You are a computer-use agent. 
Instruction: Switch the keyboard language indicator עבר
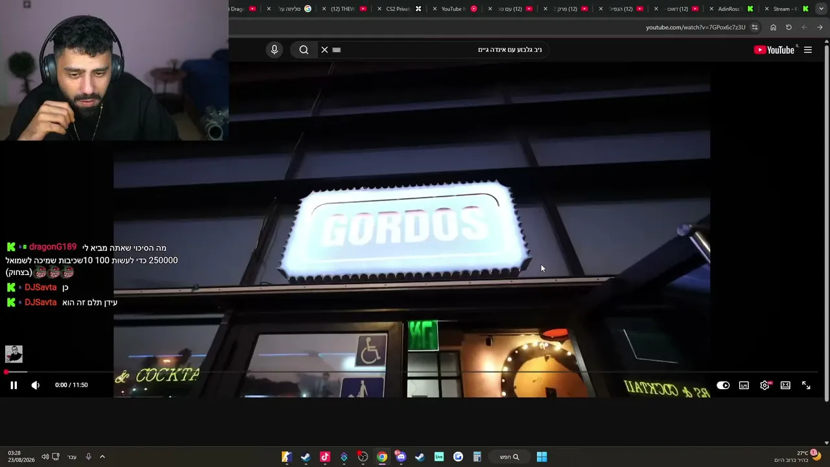click(72, 457)
